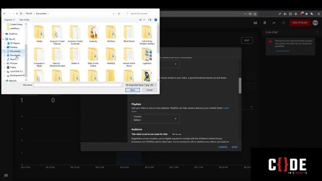Click the This PC breadcrumb in address bar
The height and width of the screenshot is (181, 322).
point(29,14)
